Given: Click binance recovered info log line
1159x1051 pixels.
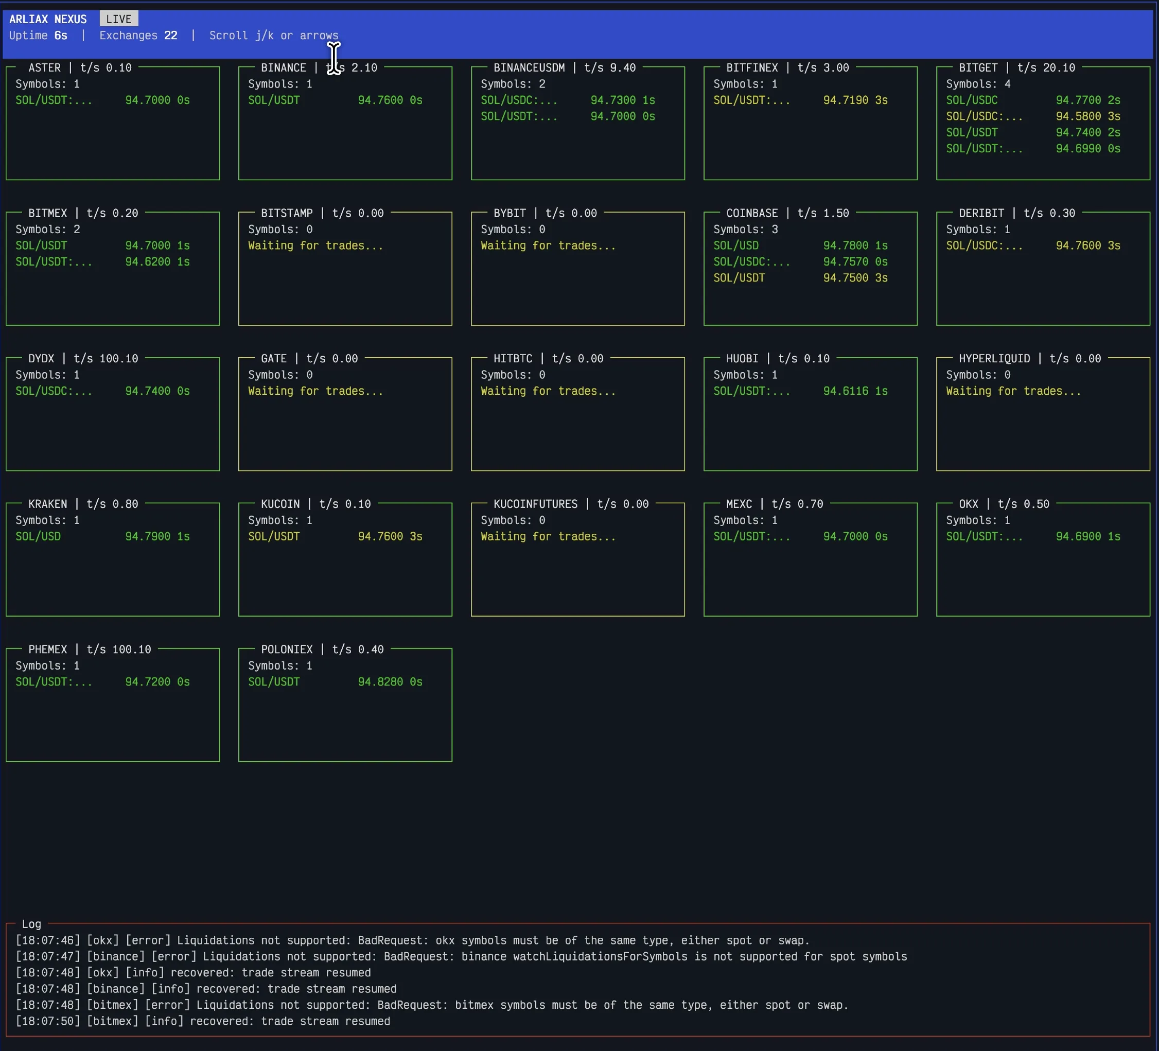Looking at the screenshot, I should click(206, 989).
